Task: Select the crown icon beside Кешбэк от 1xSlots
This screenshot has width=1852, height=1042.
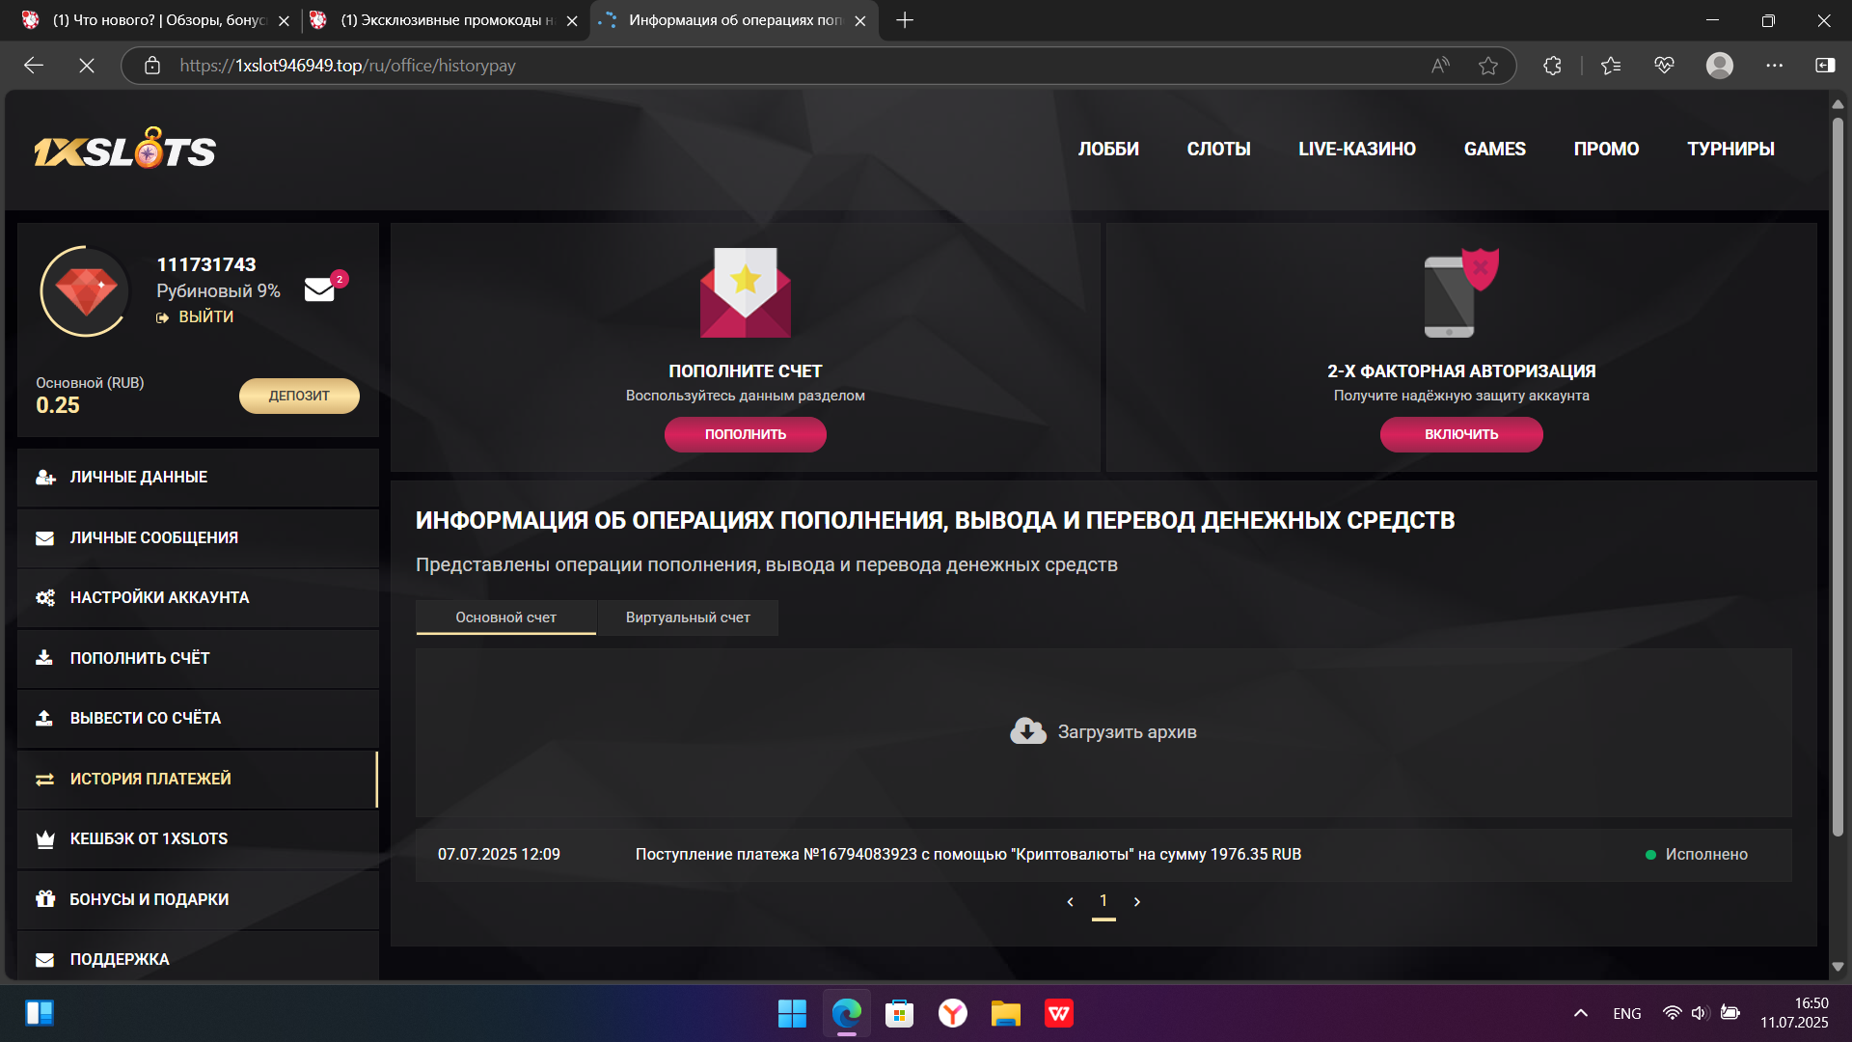Action: click(x=45, y=838)
